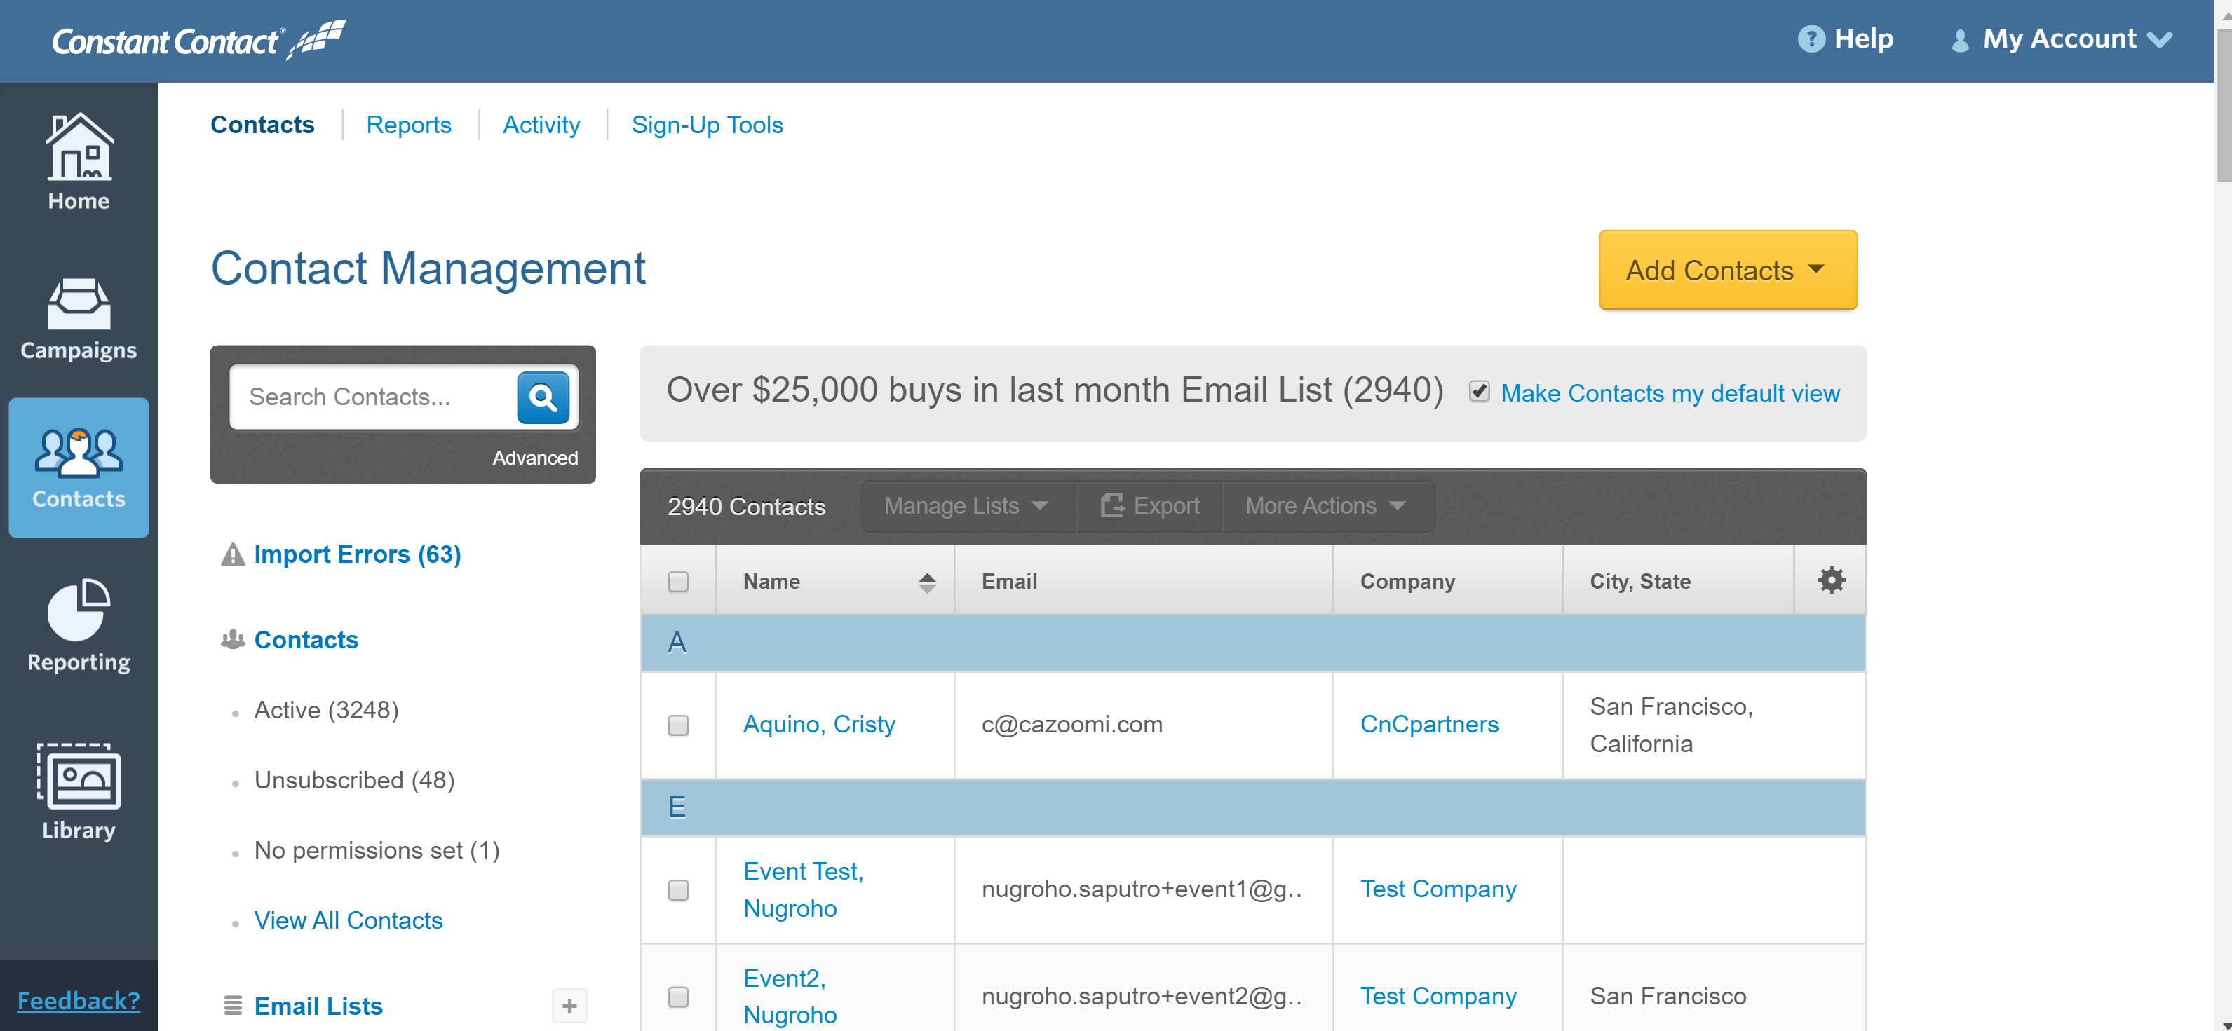Click the plus icon beside Email Lists
Viewport: 2232px width, 1031px height.
pos(569,1006)
